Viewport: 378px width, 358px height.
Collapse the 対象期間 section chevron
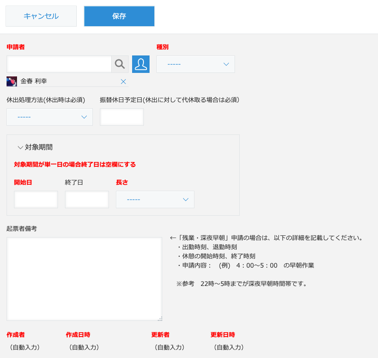click(x=20, y=148)
